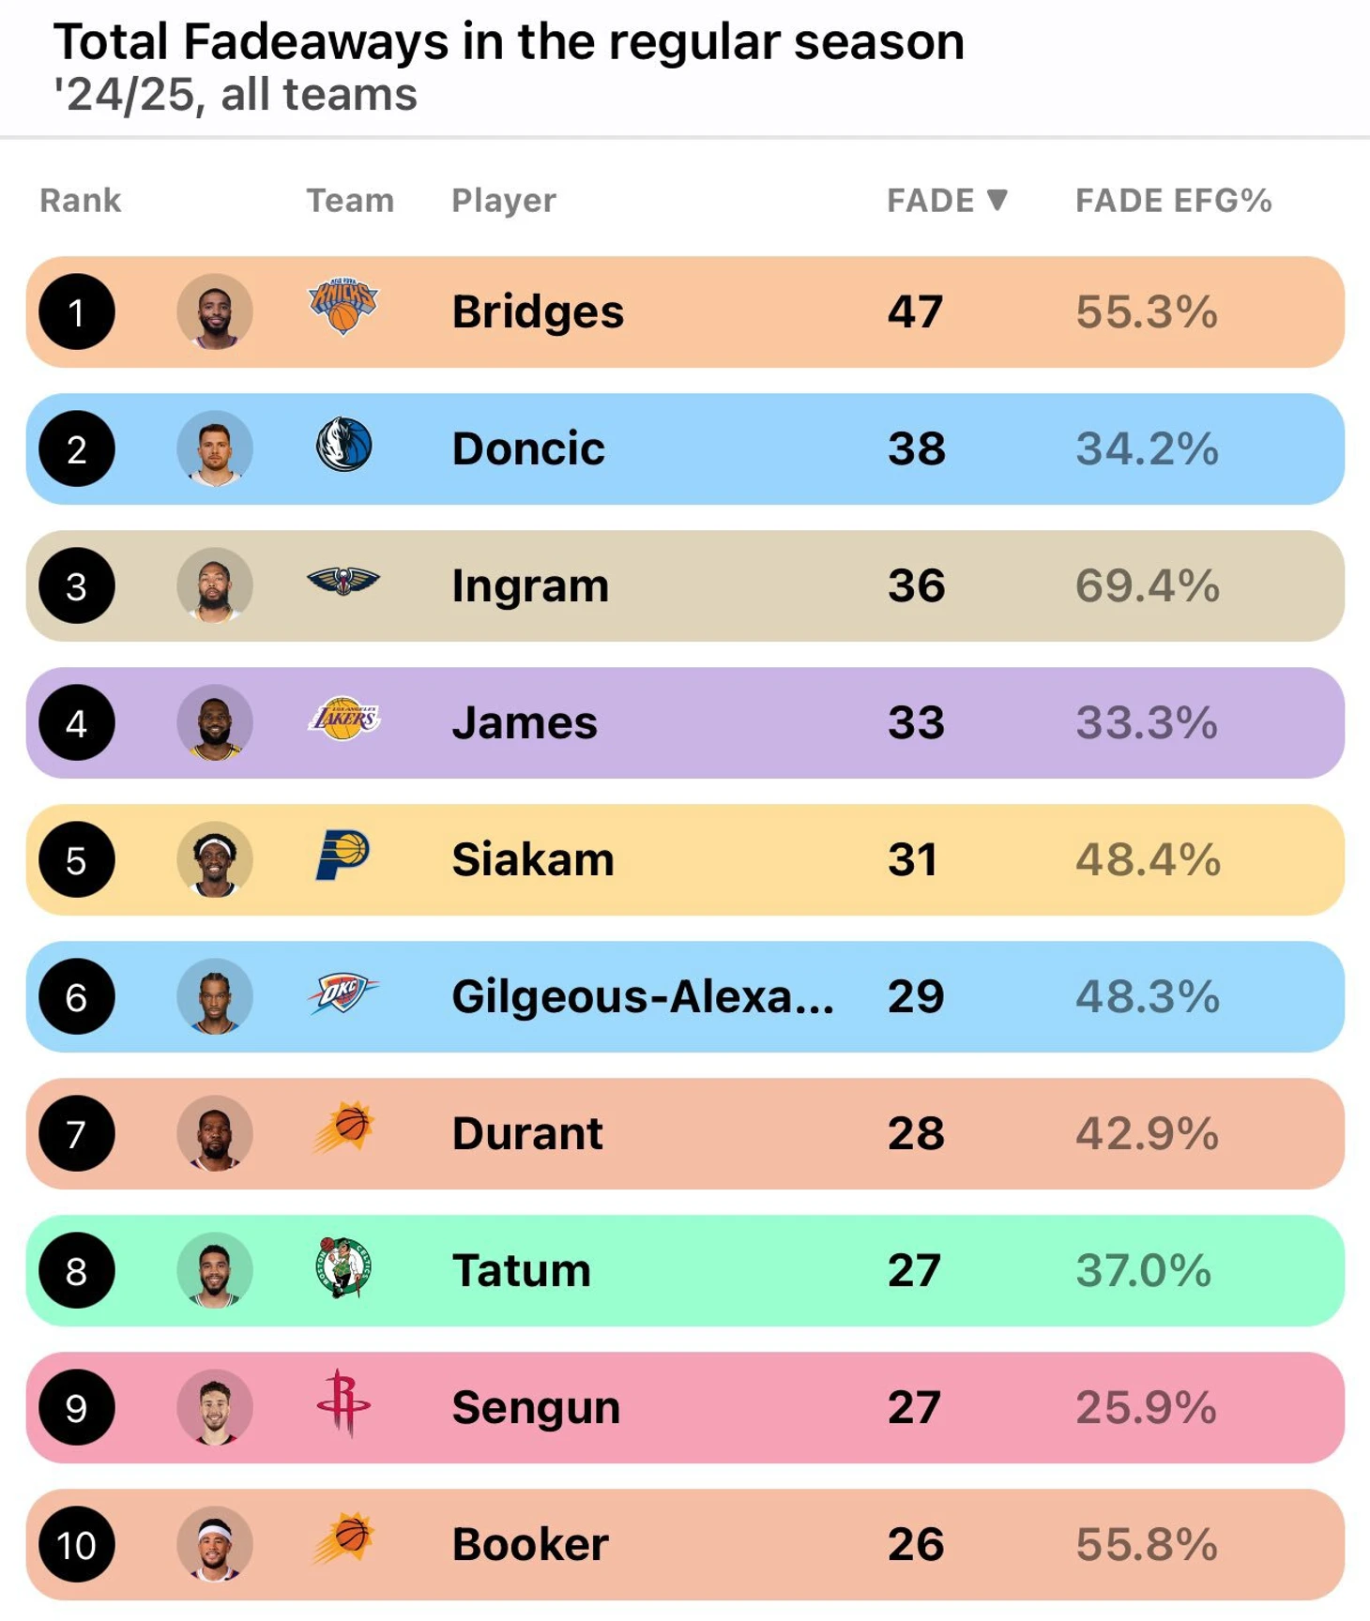Select the Gilgeous-Alexander player name
Image resolution: width=1370 pixels, height=1621 pixels.
coord(642,996)
